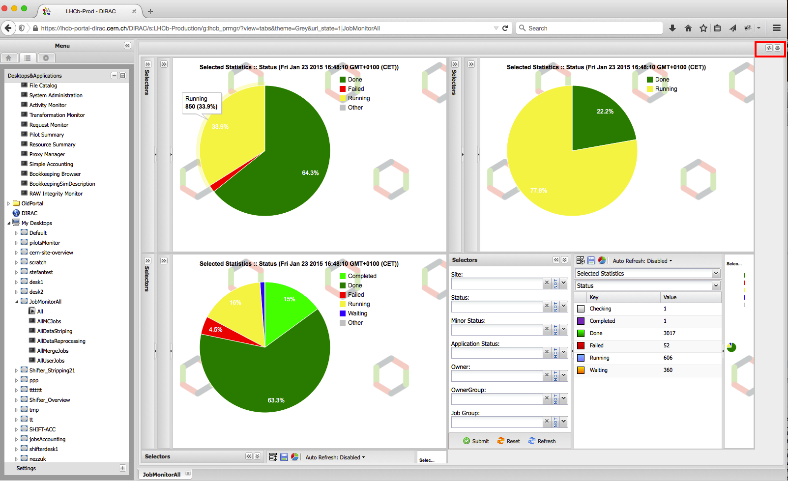Click the pie chart icon in statistics toolbar
The image size is (788, 481).
point(602,260)
